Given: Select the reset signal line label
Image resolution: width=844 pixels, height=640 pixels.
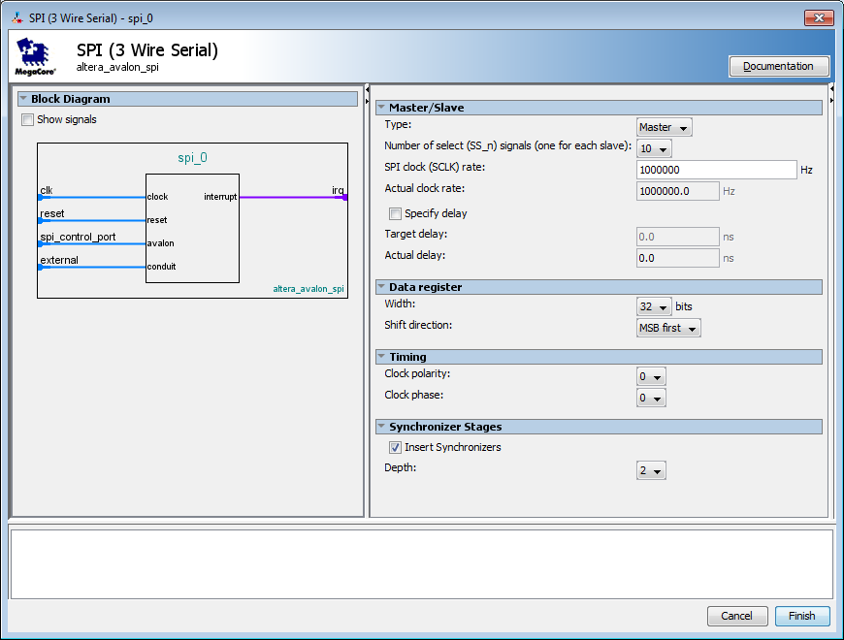Looking at the screenshot, I should pos(52,213).
